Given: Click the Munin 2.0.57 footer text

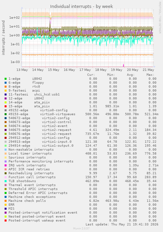Looking at the screenshot, I should point(81,228).
